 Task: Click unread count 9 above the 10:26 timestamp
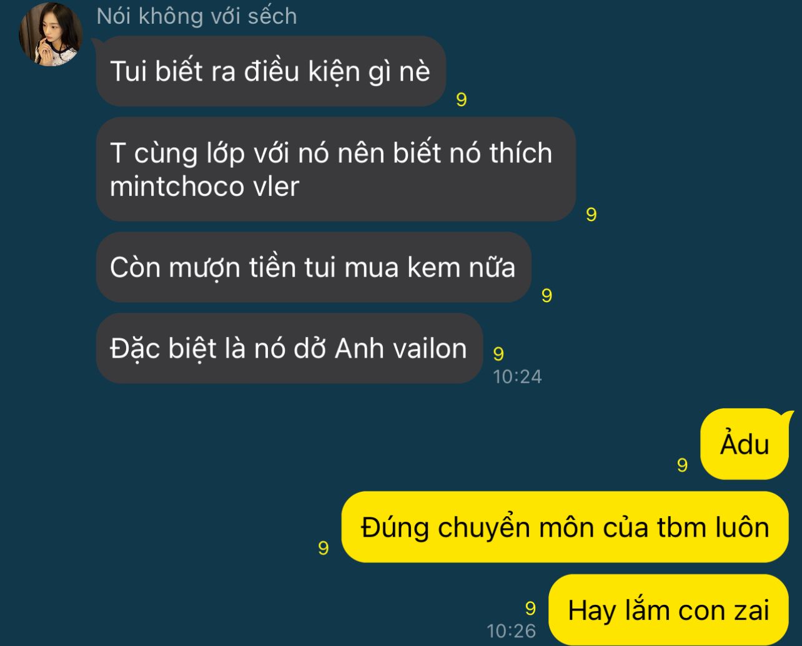point(531,609)
